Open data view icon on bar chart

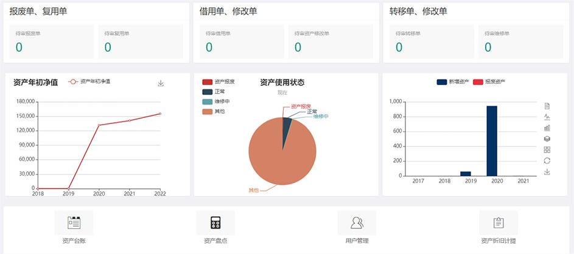(x=547, y=106)
